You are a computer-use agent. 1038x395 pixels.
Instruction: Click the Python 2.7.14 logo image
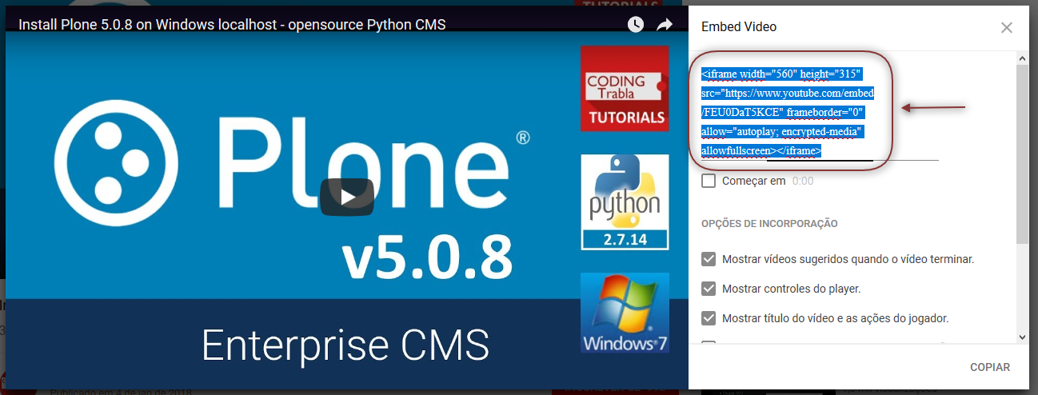(626, 201)
